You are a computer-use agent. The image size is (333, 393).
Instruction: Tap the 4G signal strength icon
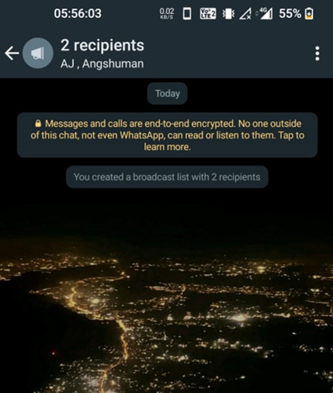tap(265, 13)
